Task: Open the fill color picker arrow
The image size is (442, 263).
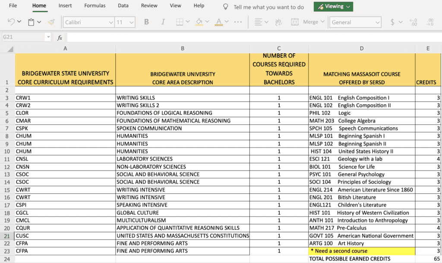Action: click(207, 22)
